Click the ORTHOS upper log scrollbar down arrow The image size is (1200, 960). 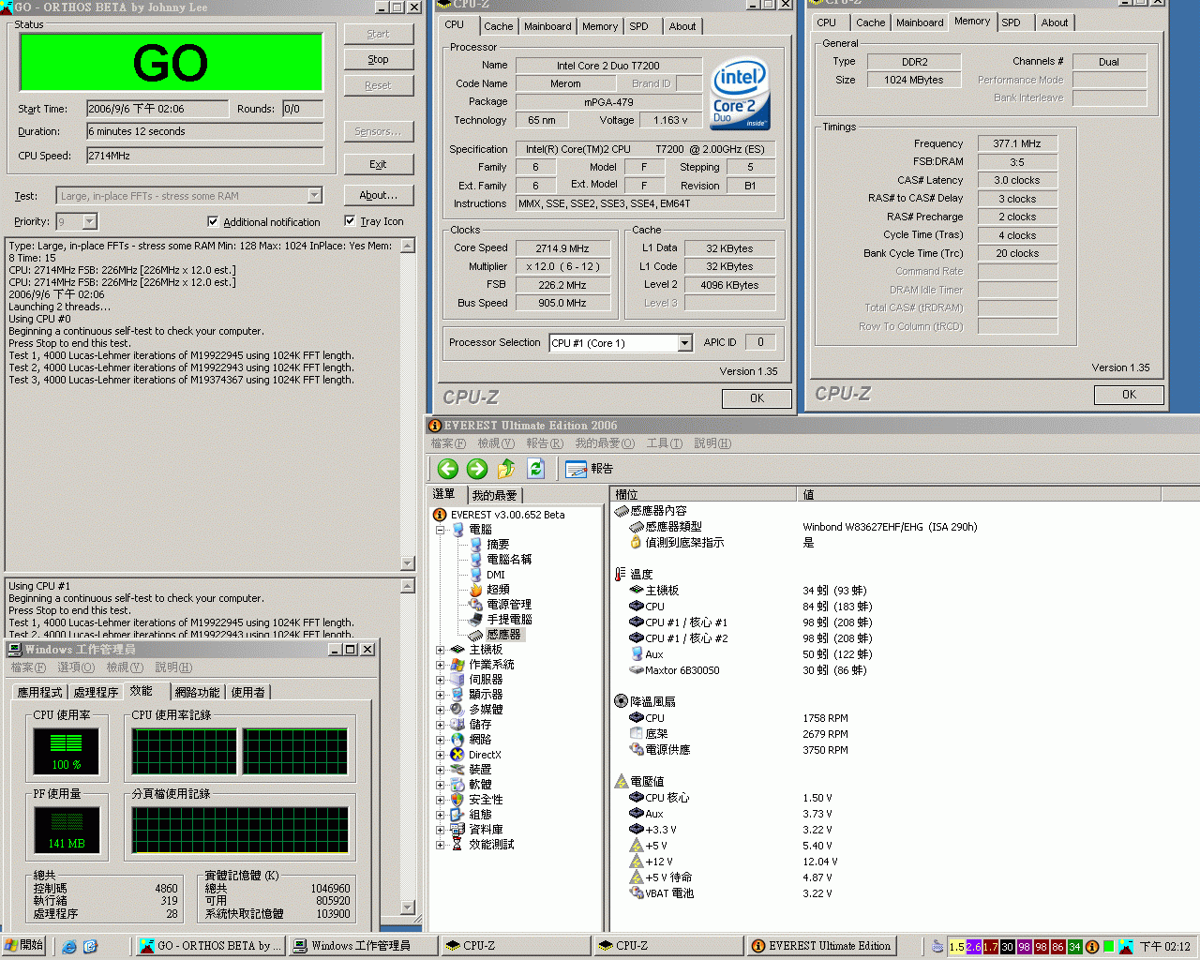pos(408,563)
